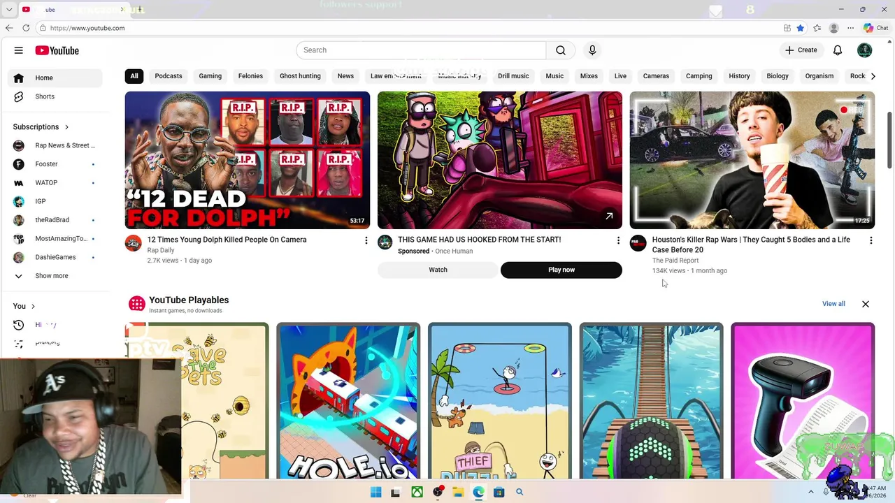Reload the browser page
The image size is (895, 503).
coord(26,28)
